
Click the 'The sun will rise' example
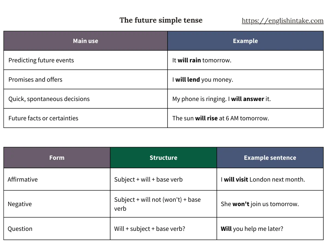click(x=220, y=118)
